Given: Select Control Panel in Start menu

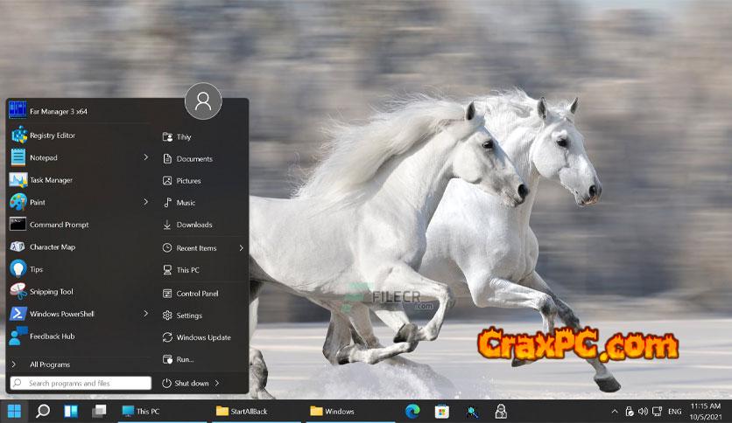Looking at the screenshot, I should pos(197,294).
